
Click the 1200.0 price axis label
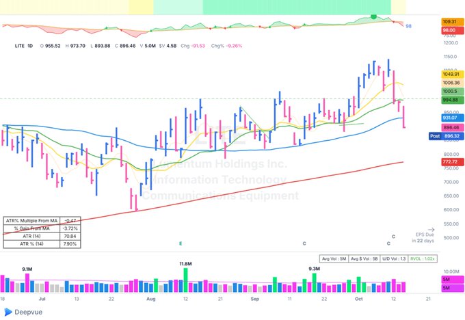click(x=451, y=42)
